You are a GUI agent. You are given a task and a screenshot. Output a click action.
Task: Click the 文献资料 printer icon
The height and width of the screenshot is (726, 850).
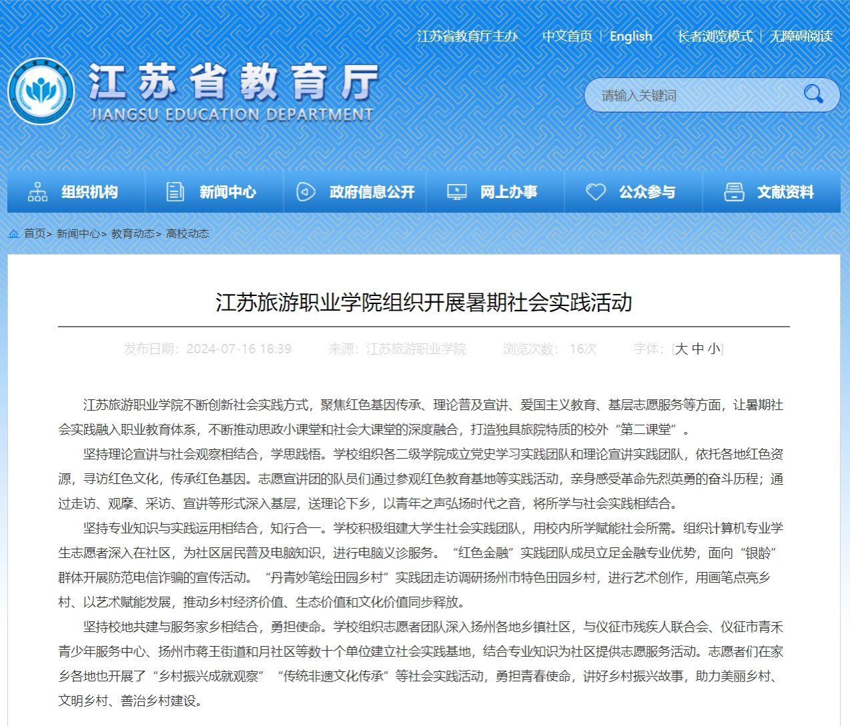(x=734, y=192)
